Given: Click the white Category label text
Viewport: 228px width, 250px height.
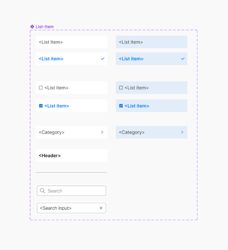Looking at the screenshot, I should click(51, 132).
